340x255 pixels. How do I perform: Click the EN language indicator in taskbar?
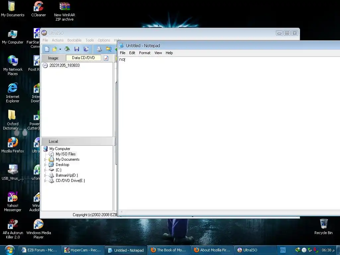[283, 250]
